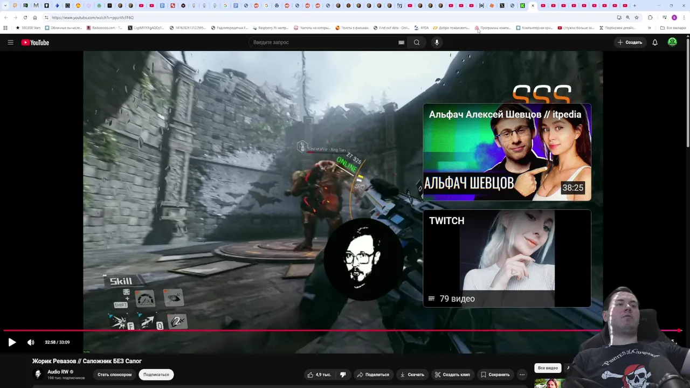Open the Find exif data bookmark
The image size is (690, 388).
[x=391, y=27]
